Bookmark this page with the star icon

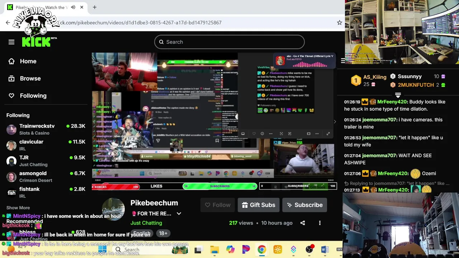pyautogui.click(x=339, y=23)
